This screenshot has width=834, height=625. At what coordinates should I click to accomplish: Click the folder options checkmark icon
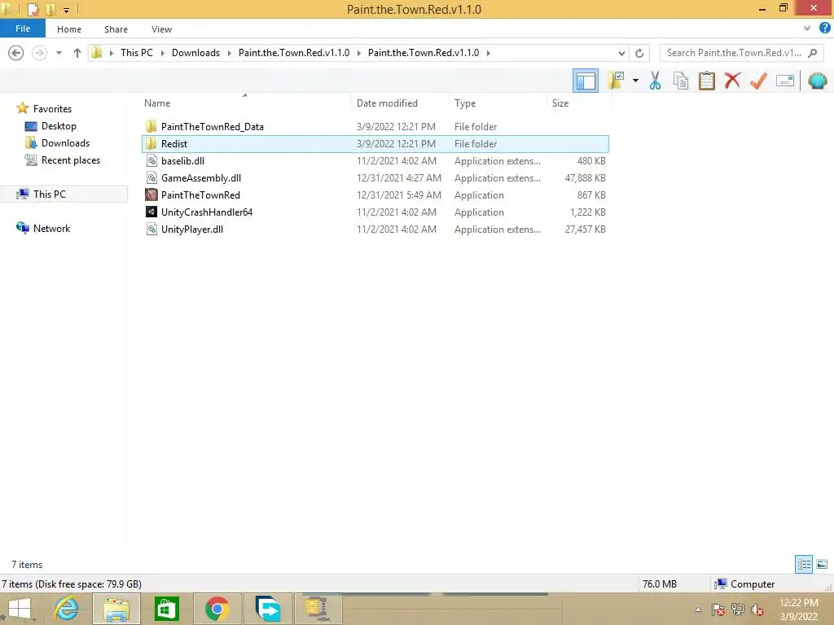pos(616,81)
